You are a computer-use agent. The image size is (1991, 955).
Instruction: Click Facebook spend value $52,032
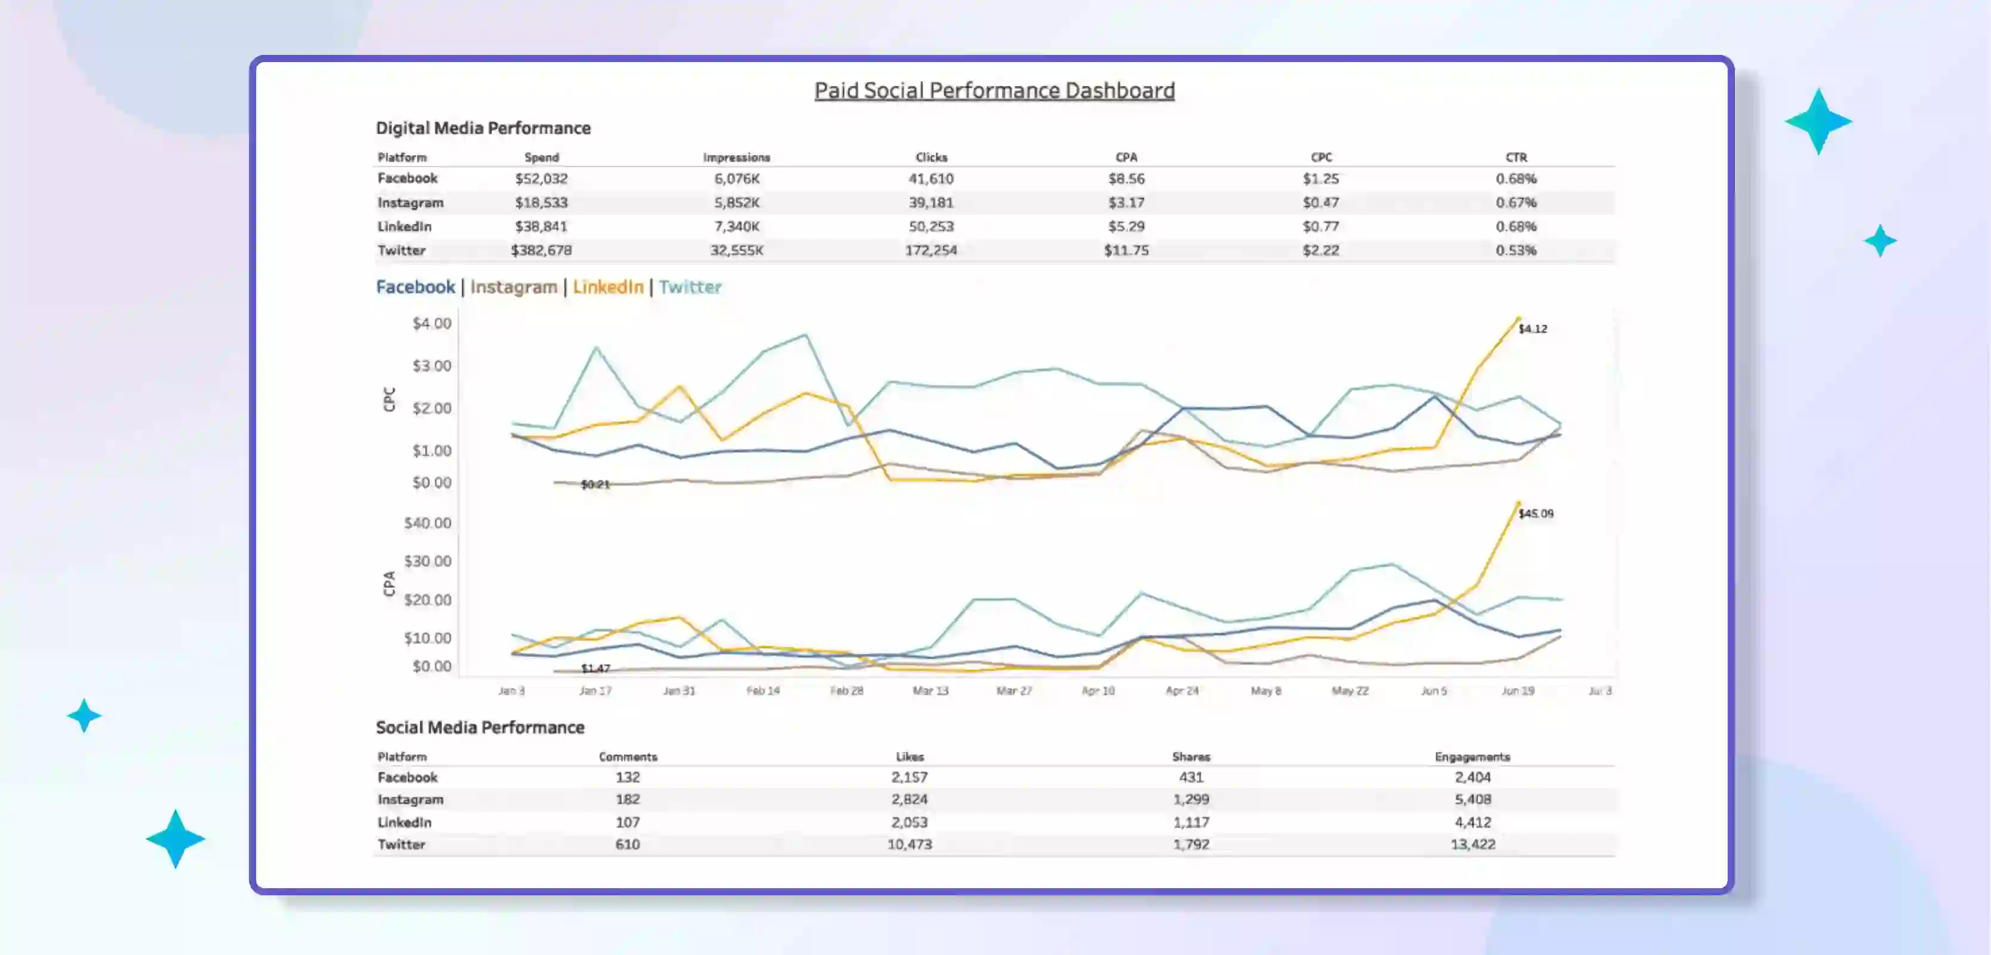[542, 178]
